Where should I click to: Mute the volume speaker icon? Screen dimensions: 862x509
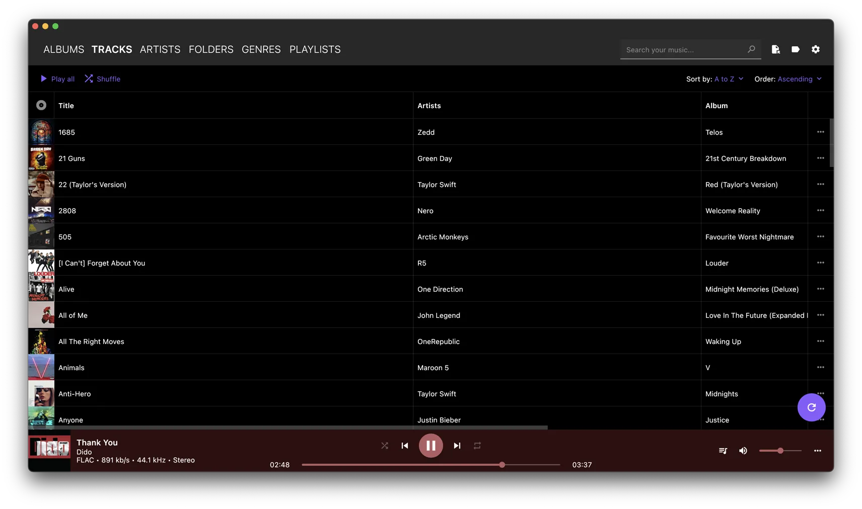[743, 451]
